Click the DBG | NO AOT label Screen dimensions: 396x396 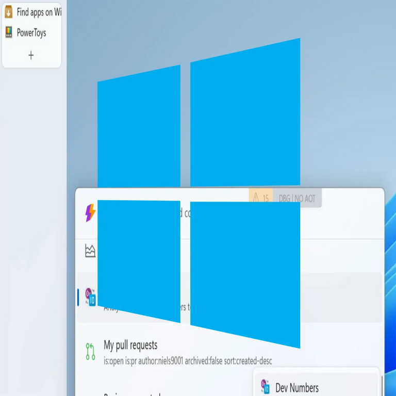pos(297,199)
